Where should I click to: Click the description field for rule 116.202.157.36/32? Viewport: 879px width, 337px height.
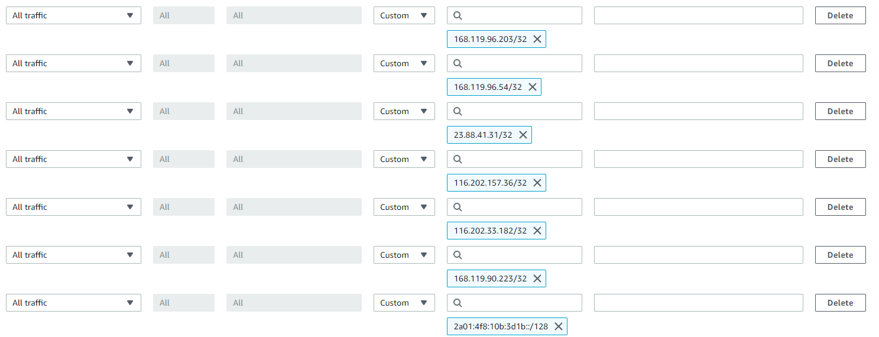click(x=699, y=159)
